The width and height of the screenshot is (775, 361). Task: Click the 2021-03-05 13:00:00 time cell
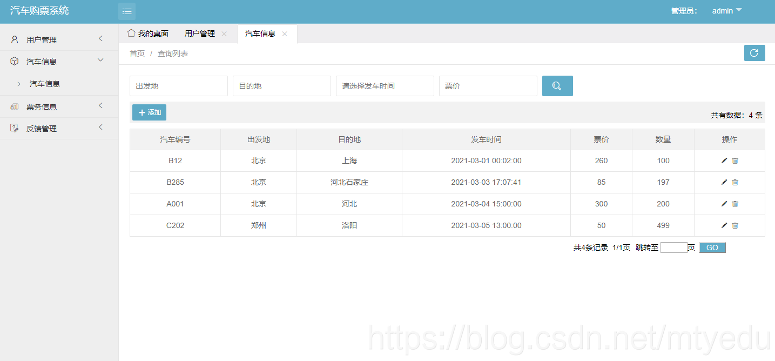click(x=486, y=225)
